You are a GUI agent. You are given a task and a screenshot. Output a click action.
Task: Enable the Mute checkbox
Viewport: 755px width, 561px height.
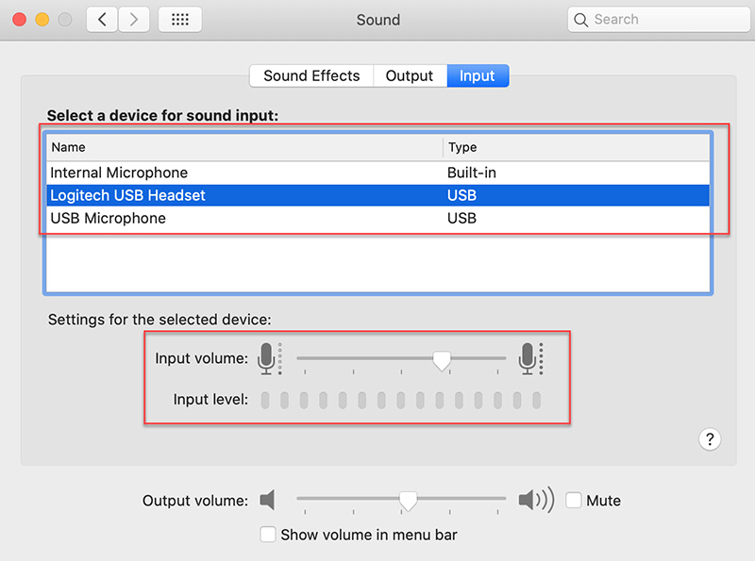coord(574,501)
